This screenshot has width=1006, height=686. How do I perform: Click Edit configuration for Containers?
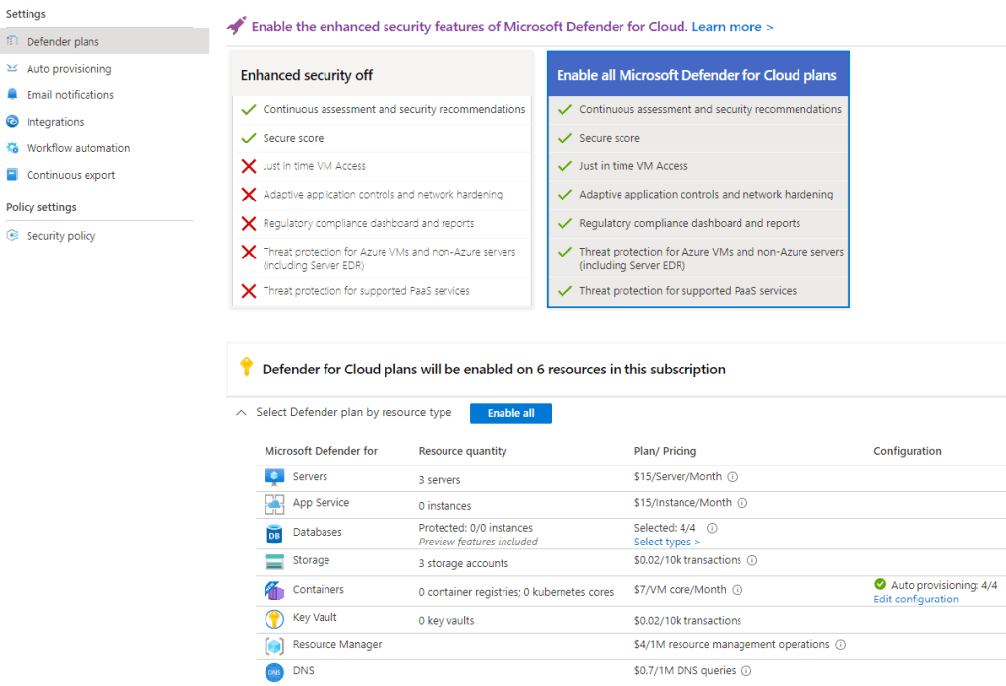click(916, 600)
